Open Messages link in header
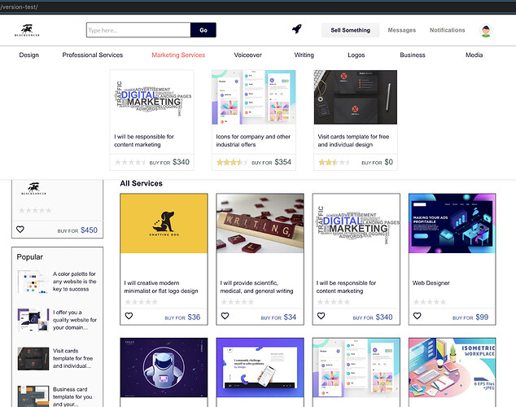516x407 pixels. click(401, 30)
